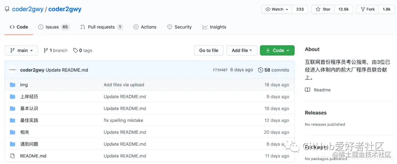Open the README.md file
397x164 pixels.
pos(33,156)
